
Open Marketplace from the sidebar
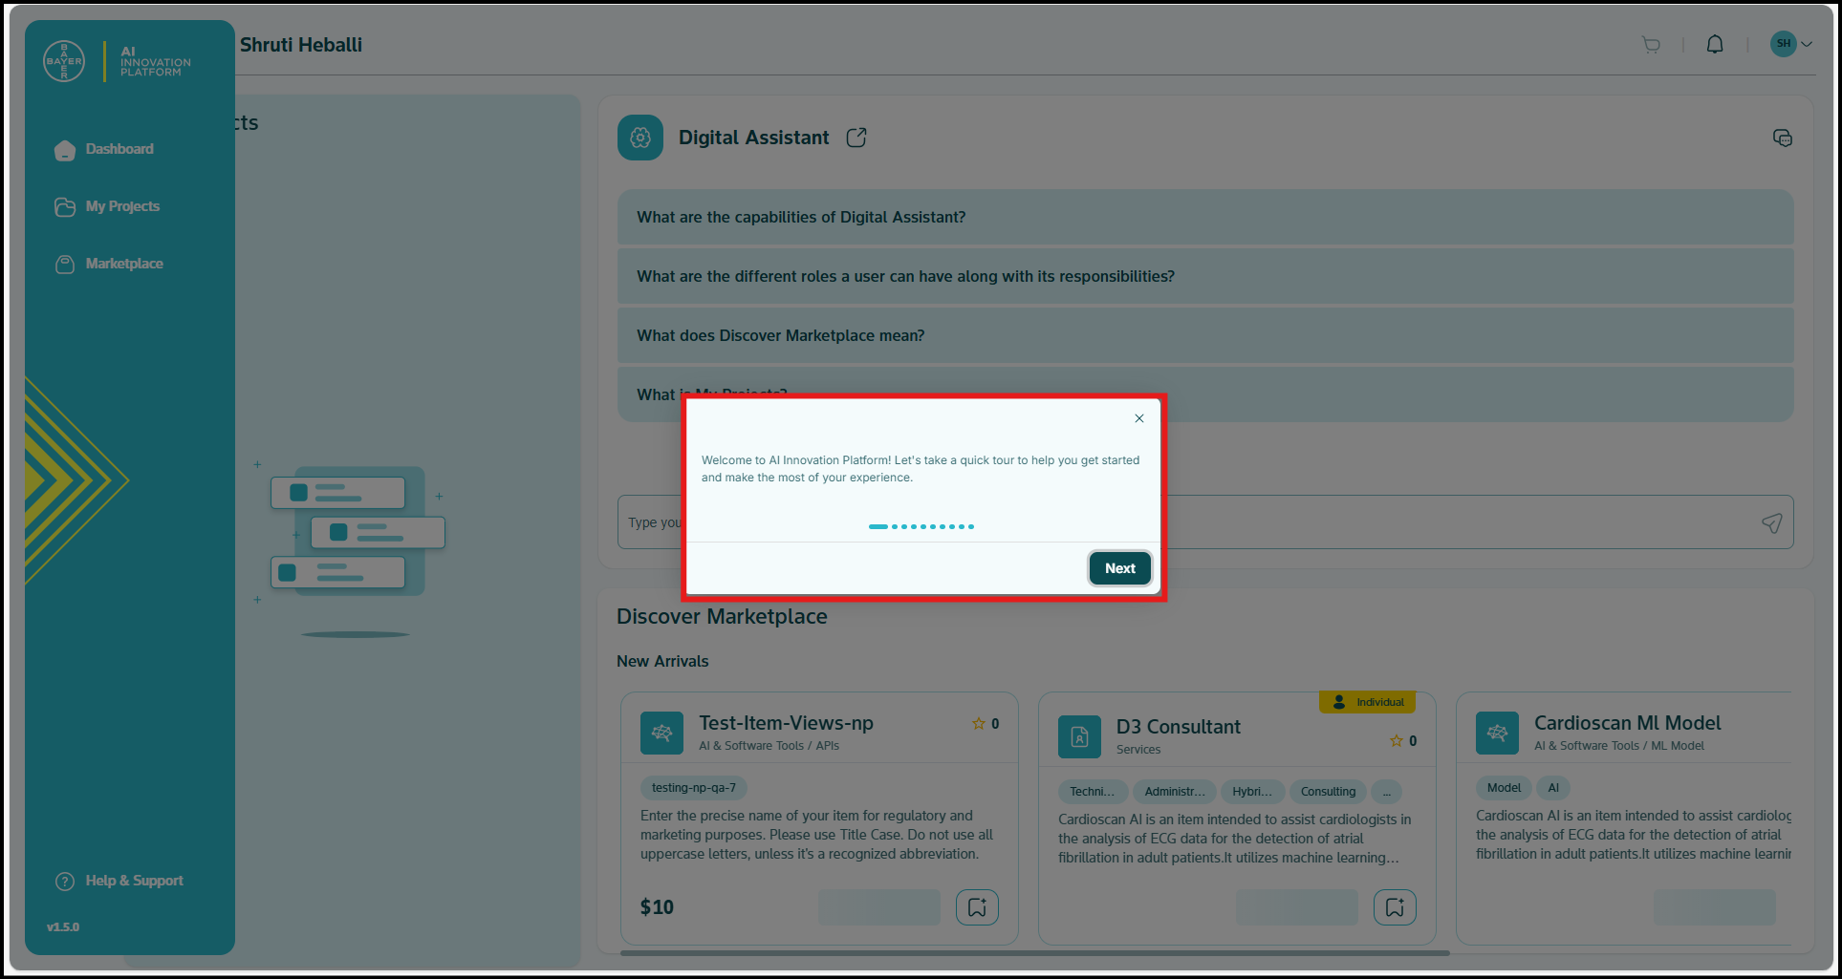click(124, 264)
